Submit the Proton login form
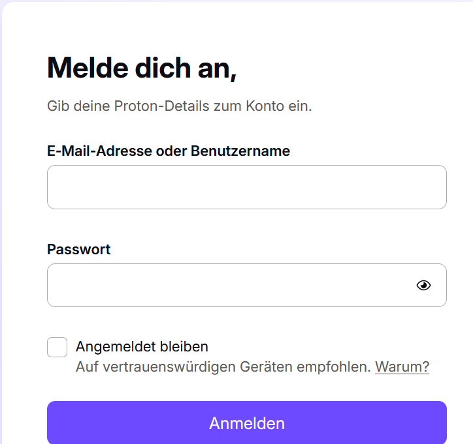Viewport: 473px width, 444px height. [x=246, y=422]
